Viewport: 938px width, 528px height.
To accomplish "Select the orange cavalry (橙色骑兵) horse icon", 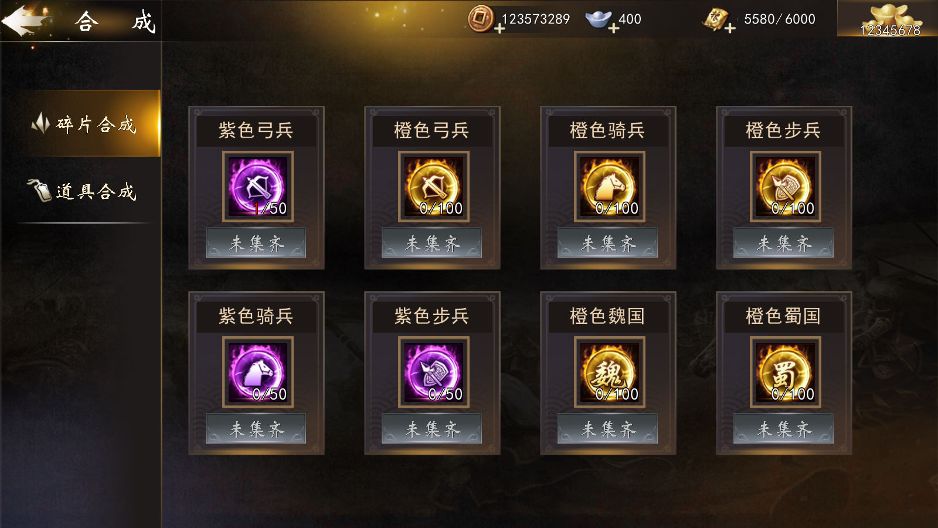I will 609,187.
